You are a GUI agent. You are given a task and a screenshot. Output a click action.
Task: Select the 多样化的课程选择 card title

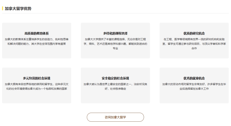point(115,33)
